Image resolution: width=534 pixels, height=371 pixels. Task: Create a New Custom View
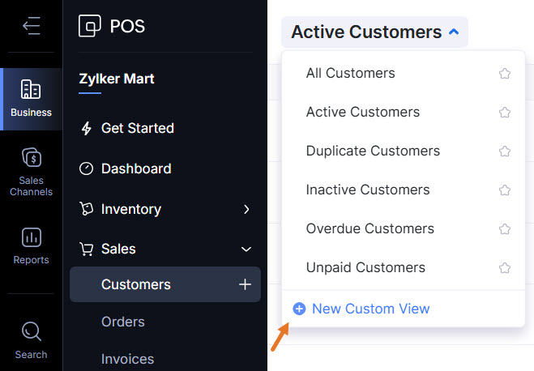[370, 309]
